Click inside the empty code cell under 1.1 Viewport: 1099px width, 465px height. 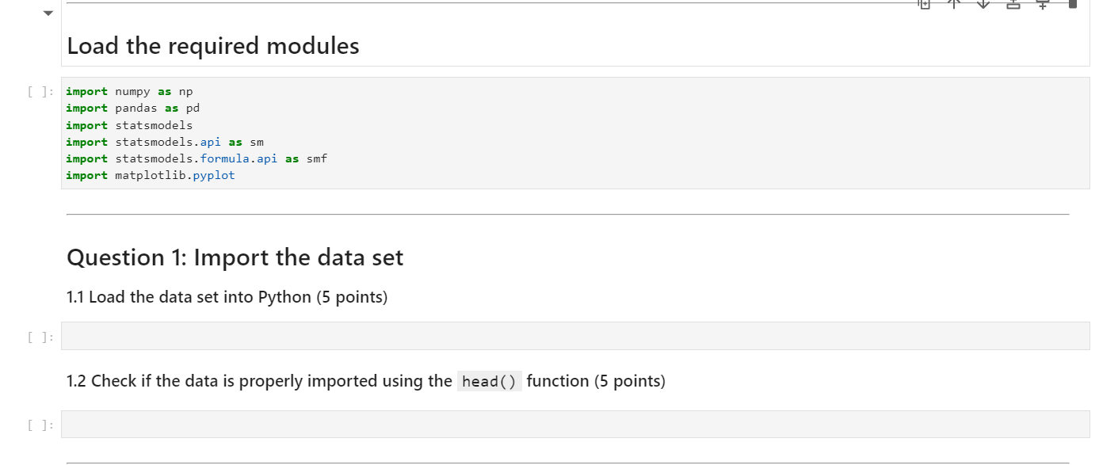point(555,336)
